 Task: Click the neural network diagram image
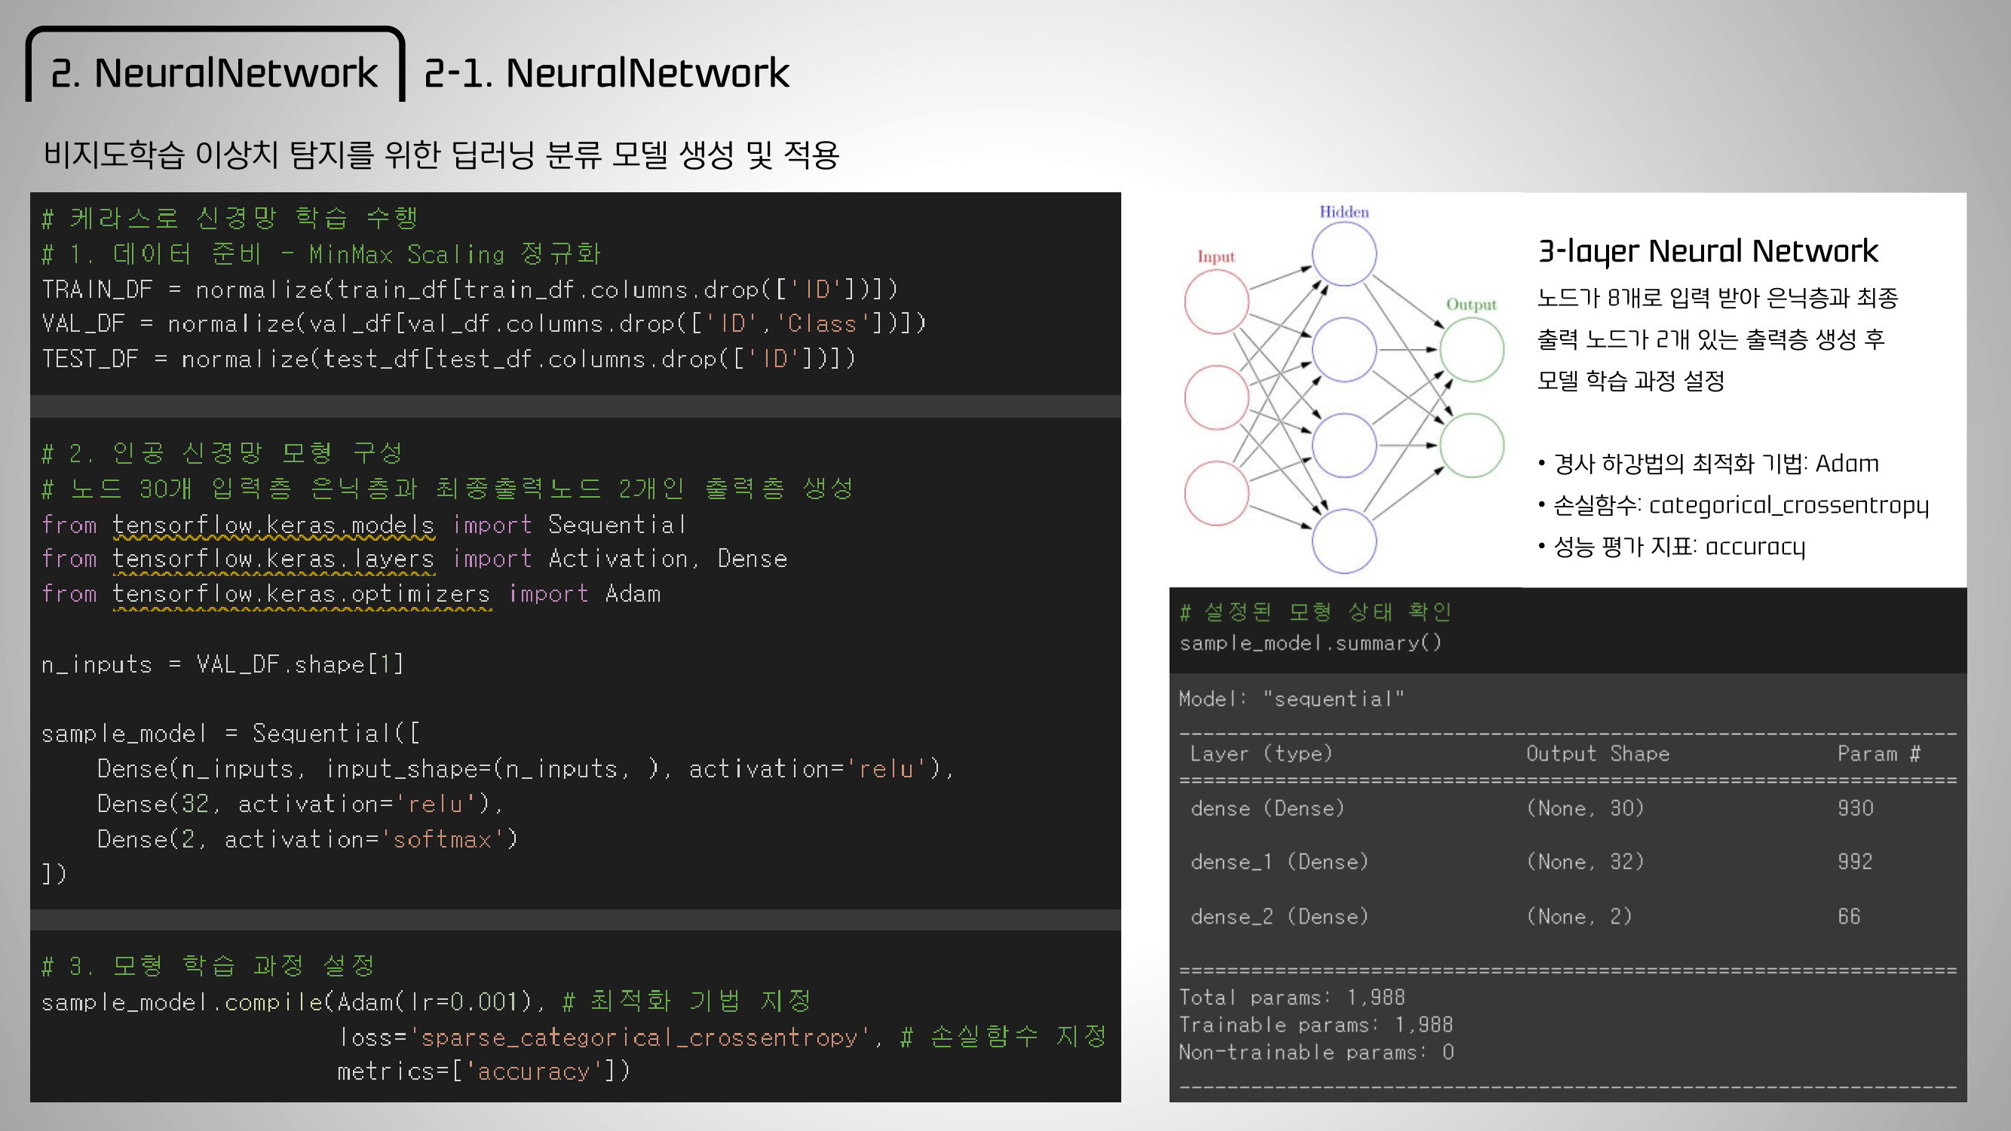click(x=1344, y=389)
